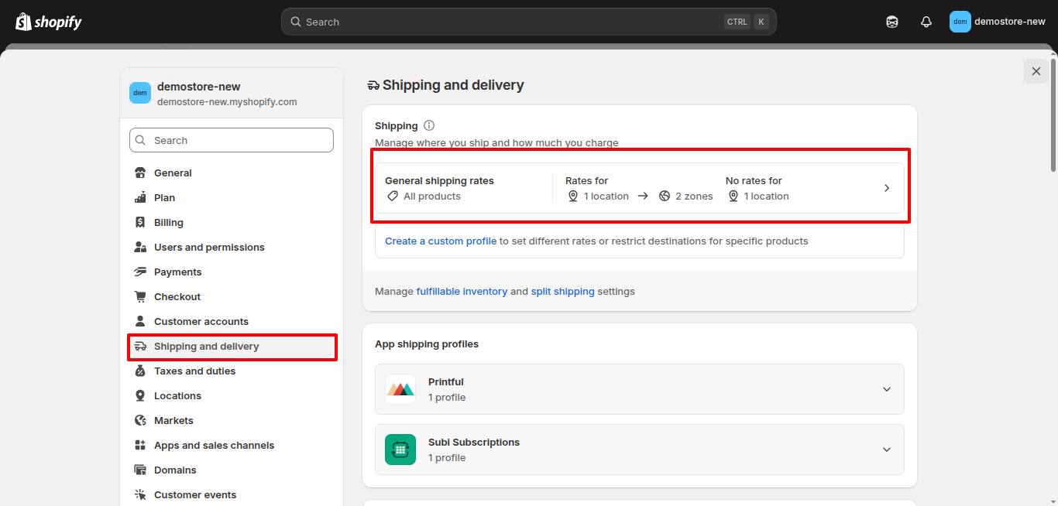Click the Create a custom profile link

441,241
